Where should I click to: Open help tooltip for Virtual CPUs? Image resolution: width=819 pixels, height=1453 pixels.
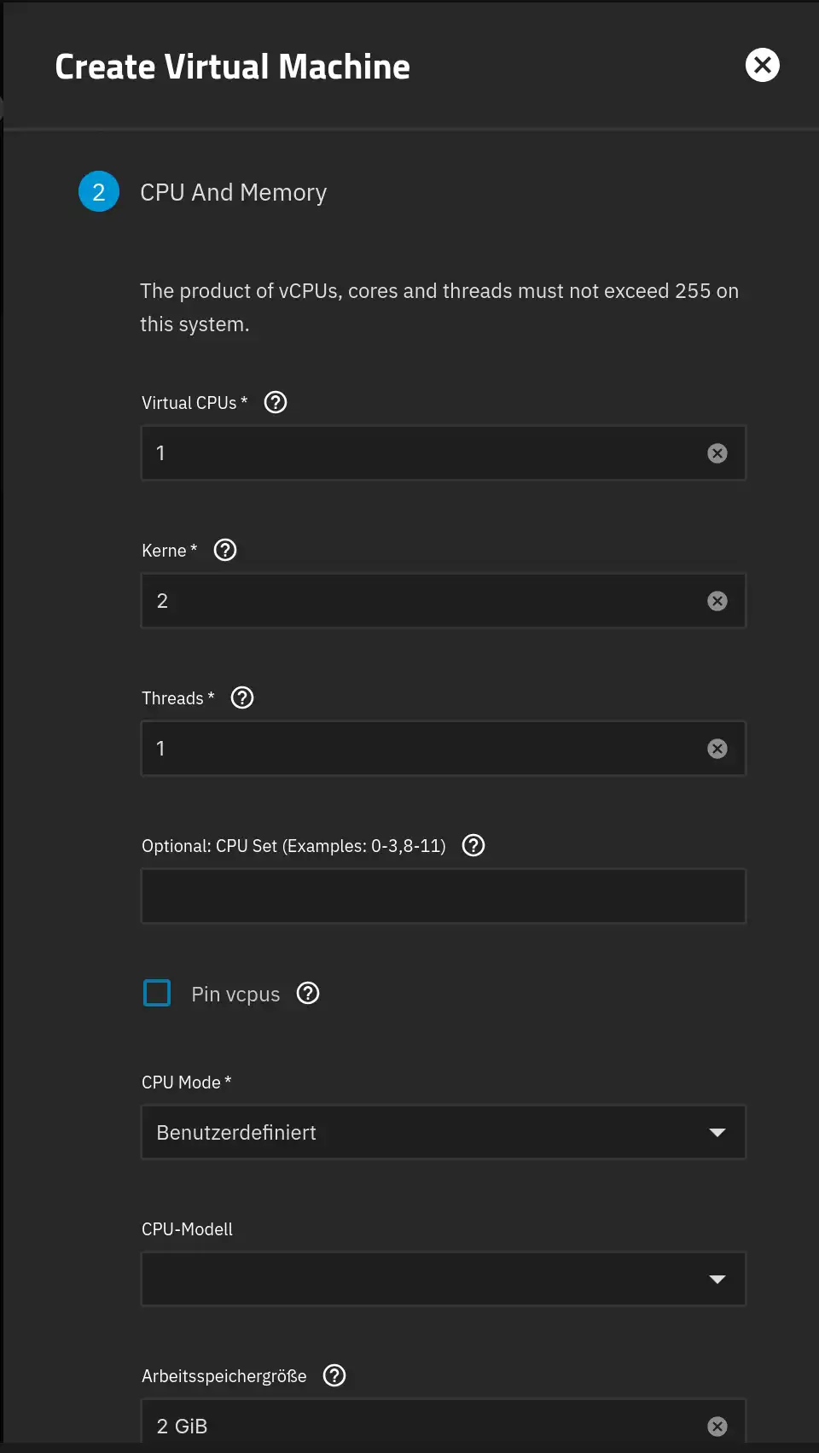(x=276, y=402)
